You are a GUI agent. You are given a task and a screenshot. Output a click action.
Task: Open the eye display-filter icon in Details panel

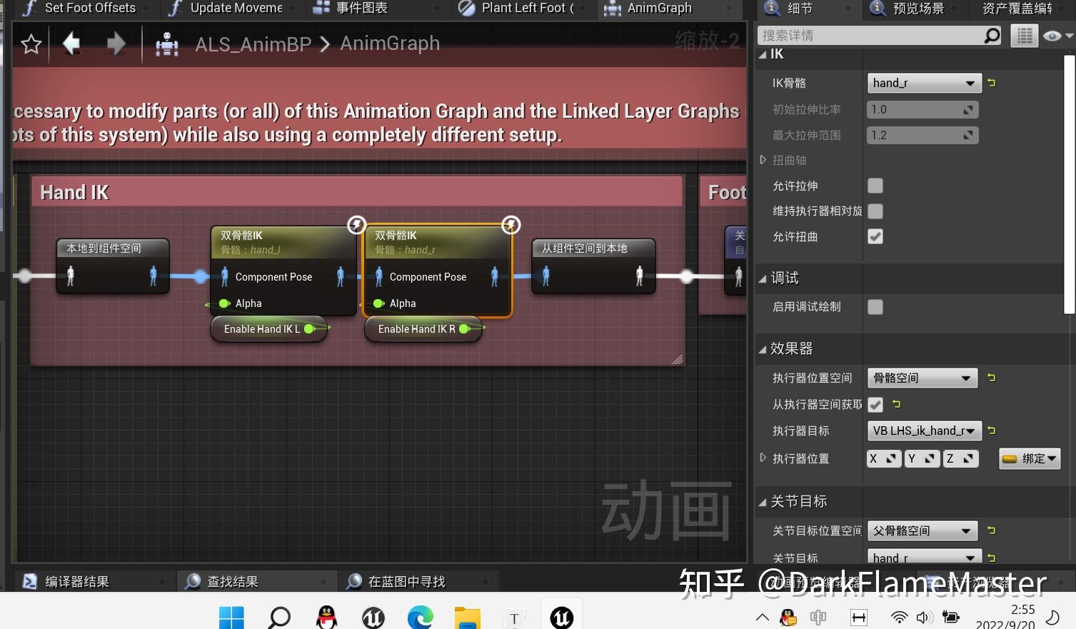coord(1050,35)
